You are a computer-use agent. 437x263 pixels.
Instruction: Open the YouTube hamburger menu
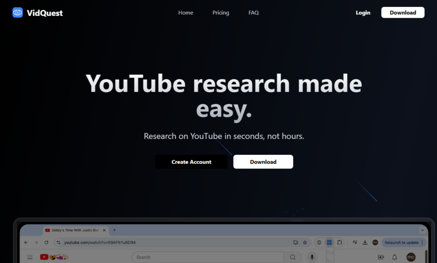pos(30,257)
